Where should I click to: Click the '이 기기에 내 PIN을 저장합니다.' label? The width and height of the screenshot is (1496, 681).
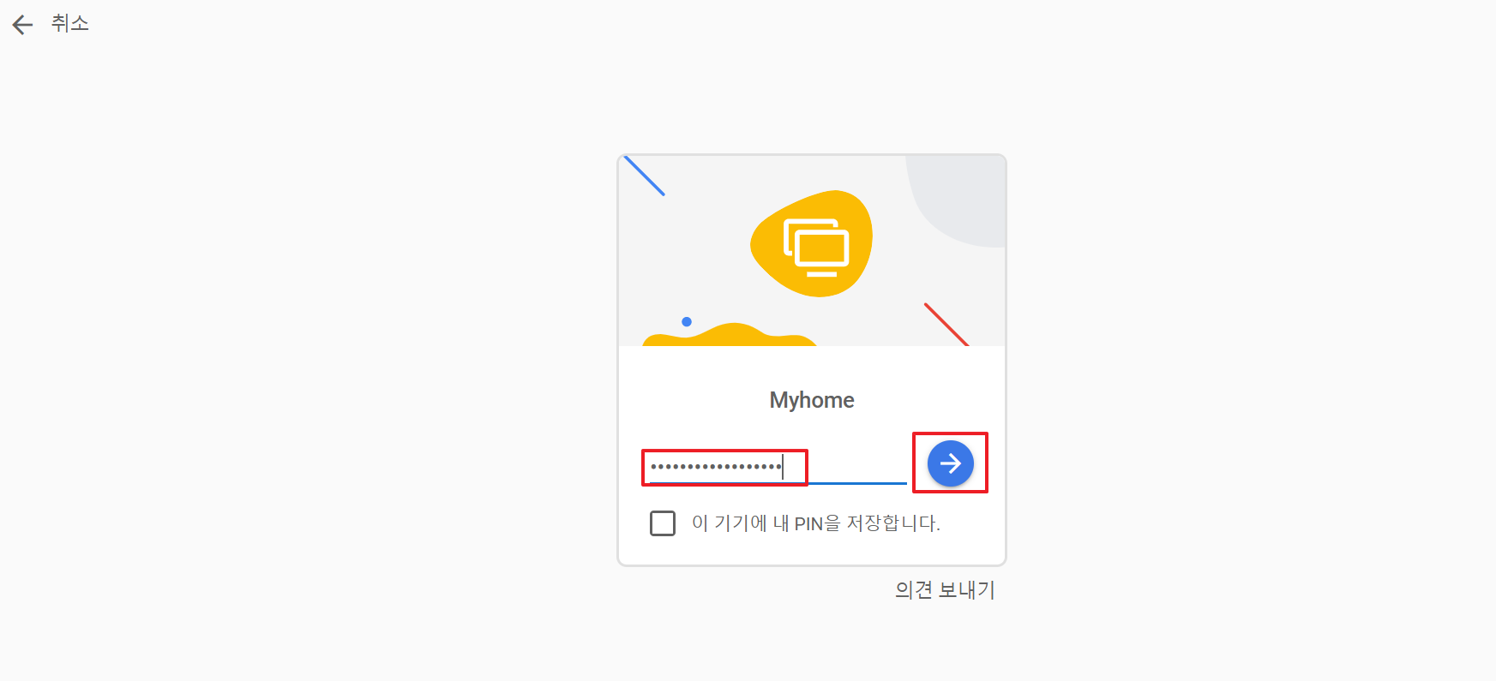click(816, 523)
